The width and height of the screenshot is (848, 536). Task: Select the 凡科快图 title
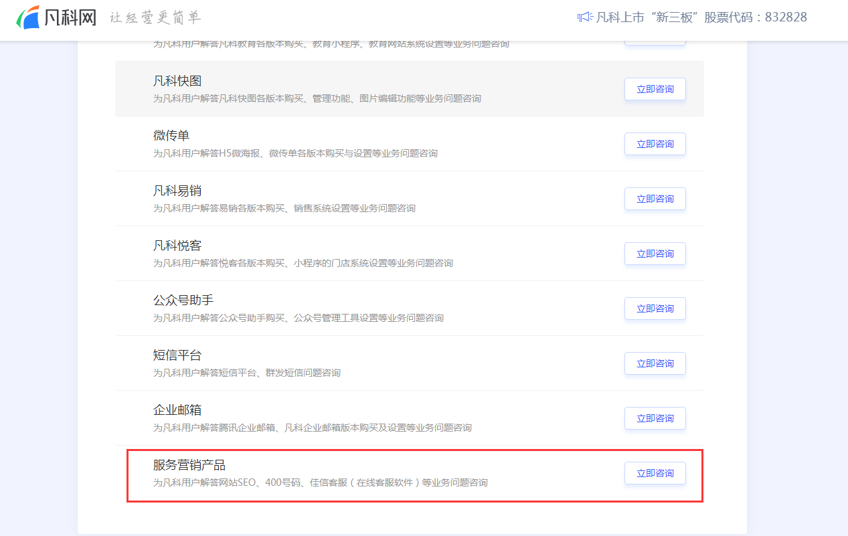[x=177, y=81]
